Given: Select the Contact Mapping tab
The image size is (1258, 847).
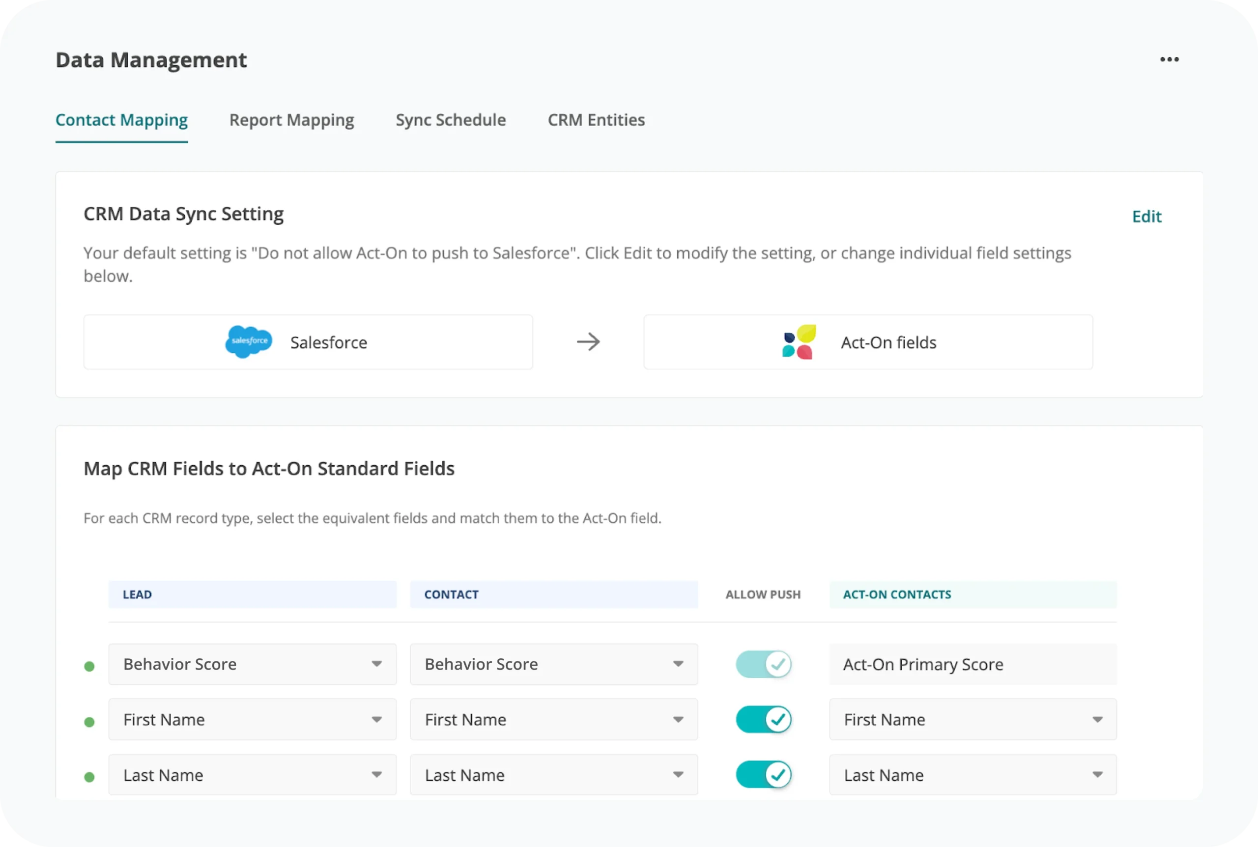Looking at the screenshot, I should click(121, 120).
